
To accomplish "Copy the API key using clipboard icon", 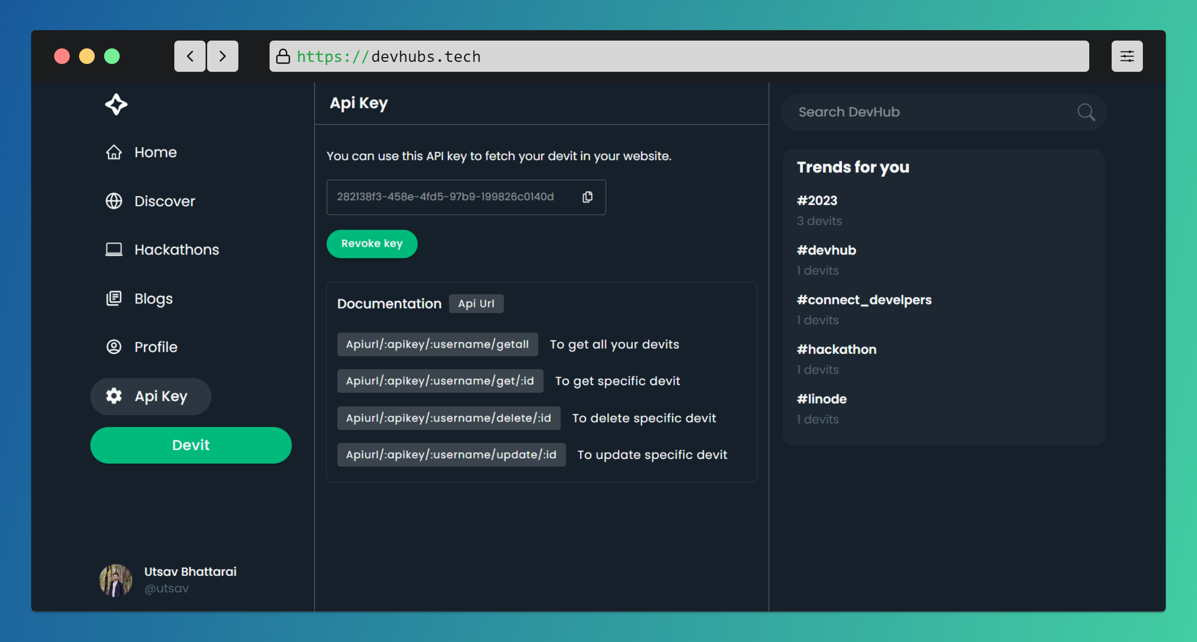I will [588, 197].
